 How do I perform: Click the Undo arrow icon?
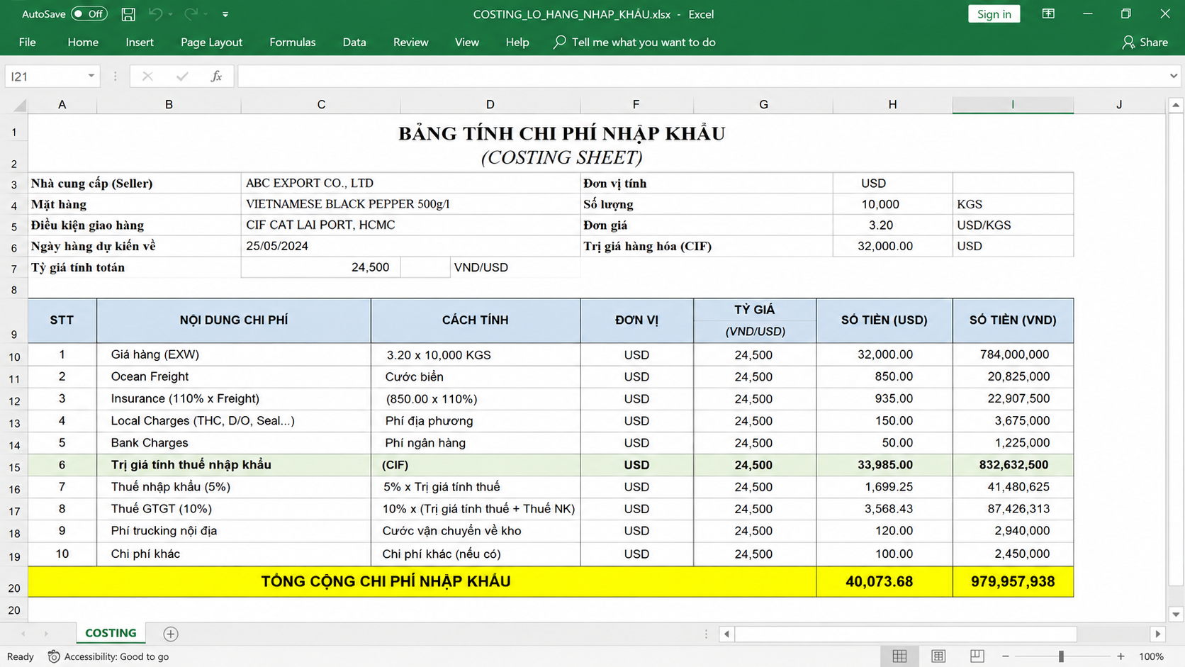[155, 14]
